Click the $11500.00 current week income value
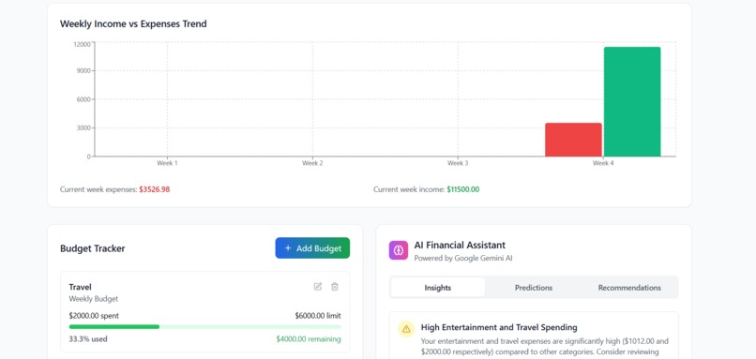This screenshot has height=359, width=756. [462, 189]
